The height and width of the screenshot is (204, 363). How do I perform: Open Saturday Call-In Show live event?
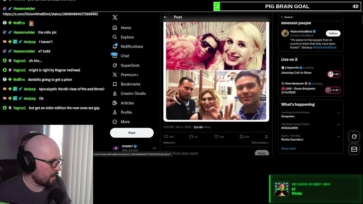coord(296,73)
